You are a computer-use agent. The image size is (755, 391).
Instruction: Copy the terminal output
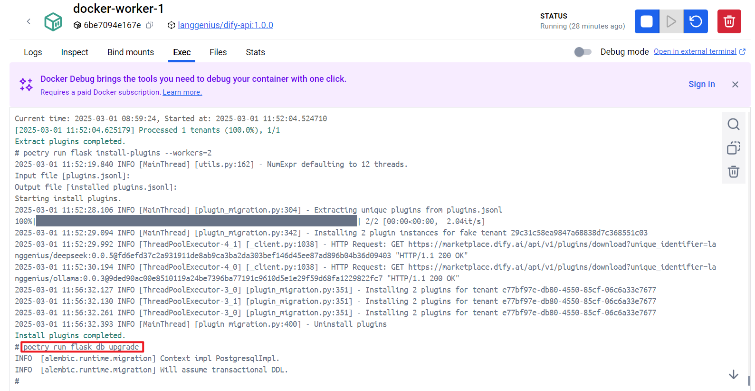[734, 148]
